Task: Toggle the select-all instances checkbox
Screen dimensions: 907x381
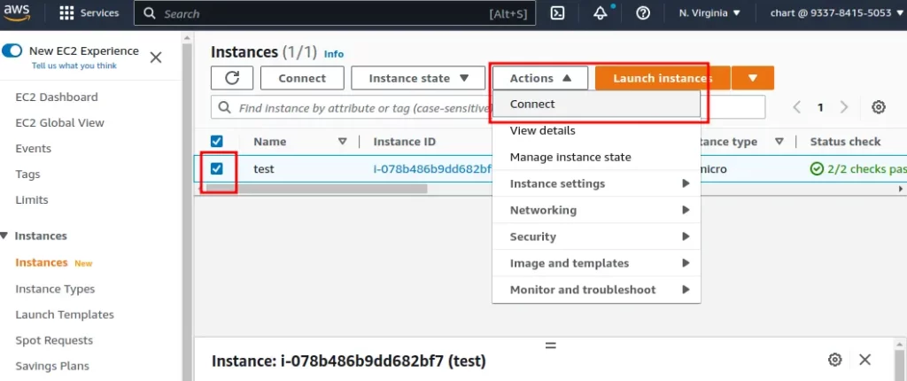Action: pyautogui.click(x=217, y=141)
